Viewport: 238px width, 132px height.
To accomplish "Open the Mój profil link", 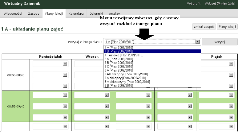I will [x=193, y=3].
